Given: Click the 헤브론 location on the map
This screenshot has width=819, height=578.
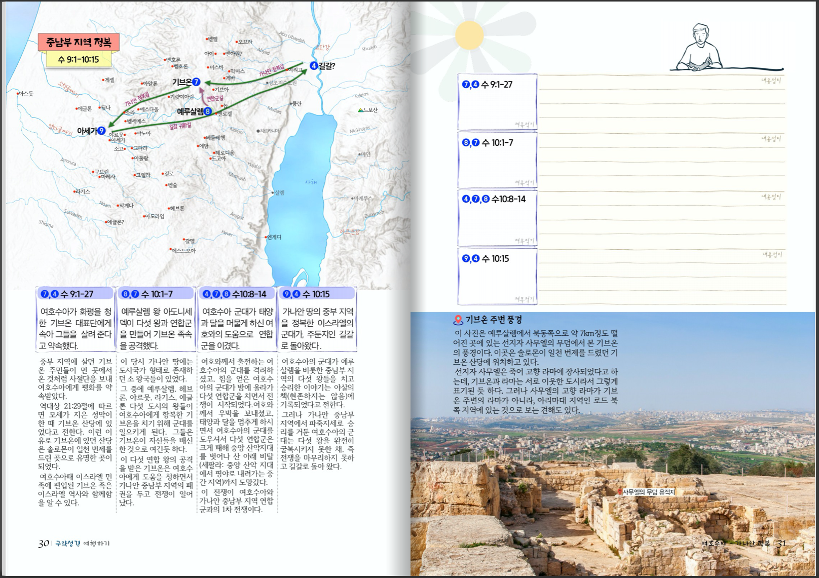Looking at the screenshot, I should click(x=176, y=208).
